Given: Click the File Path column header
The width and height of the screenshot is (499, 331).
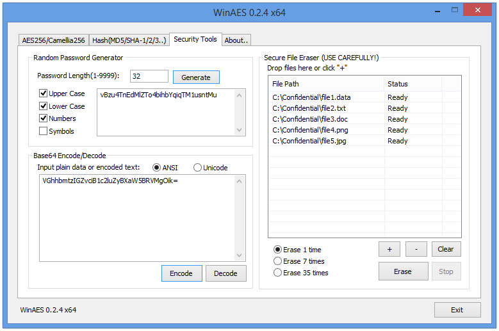Looking at the screenshot, I should (327, 84).
